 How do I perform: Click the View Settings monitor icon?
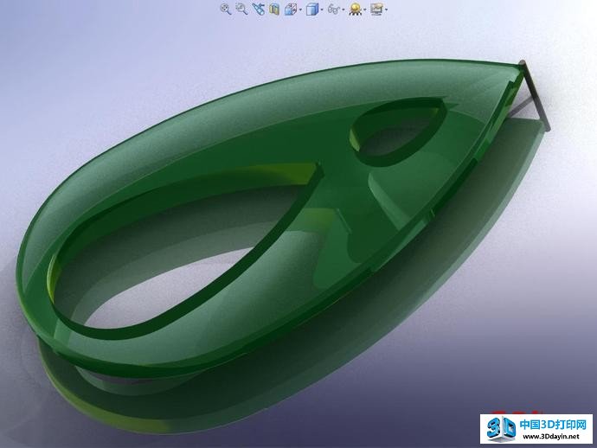[x=376, y=9]
